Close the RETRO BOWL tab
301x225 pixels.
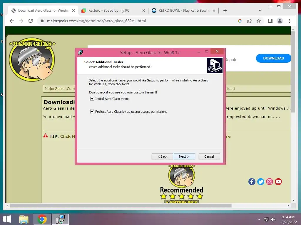(x=214, y=11)
